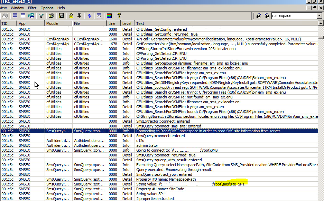Click the open folder toolbar icon

click(x=51, y=16)
